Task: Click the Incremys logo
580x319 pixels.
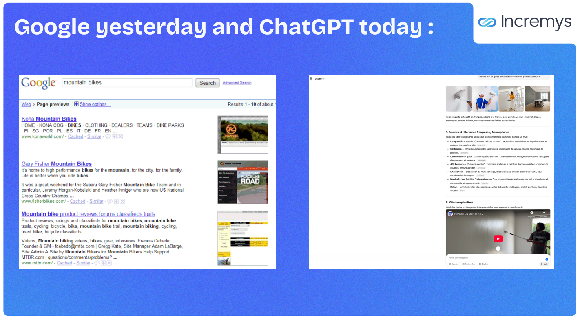Action: 525,22
